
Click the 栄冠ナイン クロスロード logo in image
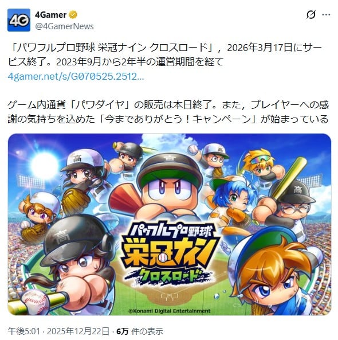pyautogui.click(x=169, y=253)
